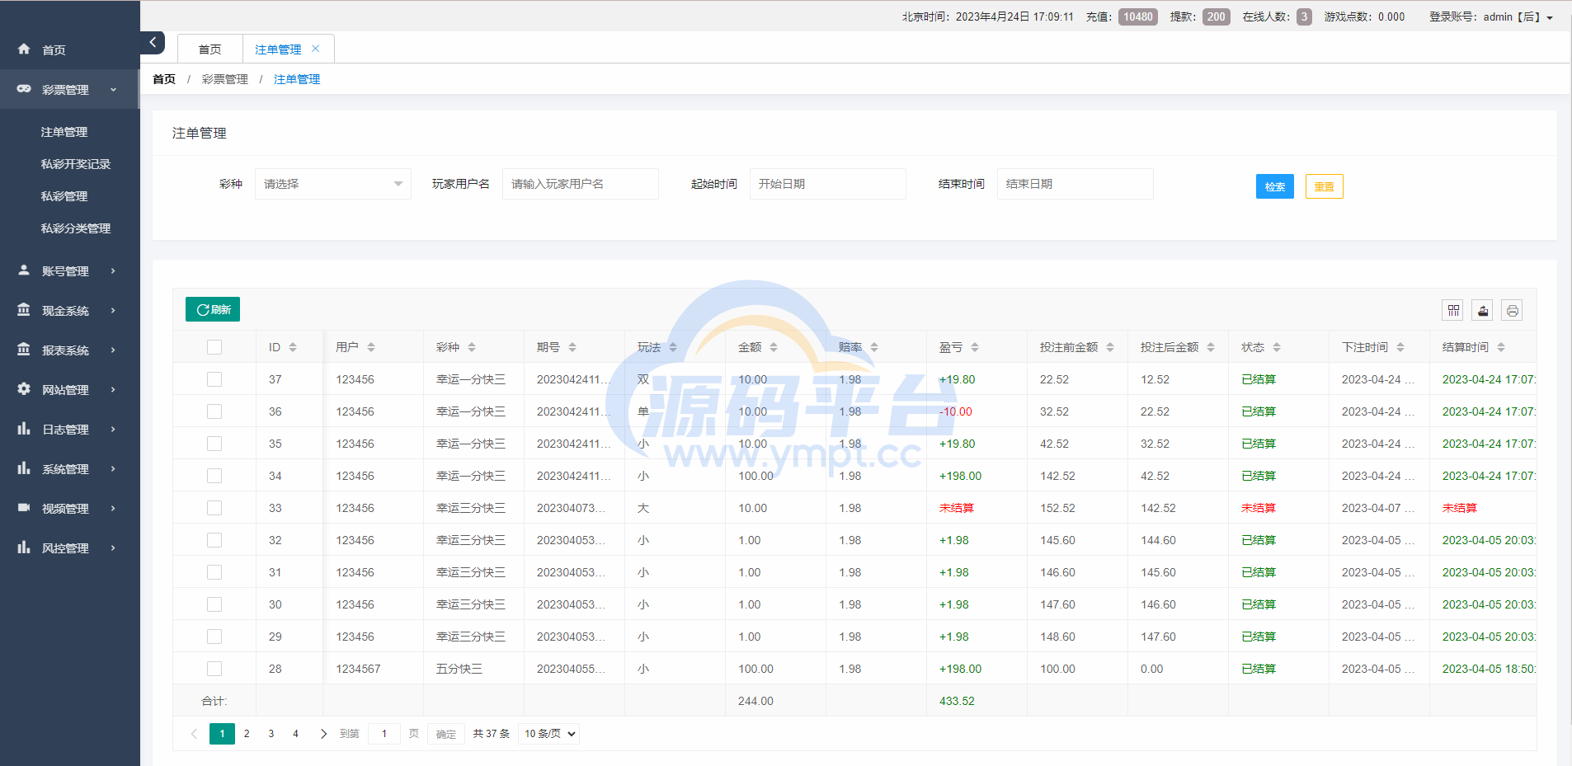Click the 首页 breadcrumb link
This screenshot has height=766, width=1572.
[x=164, y=79]
